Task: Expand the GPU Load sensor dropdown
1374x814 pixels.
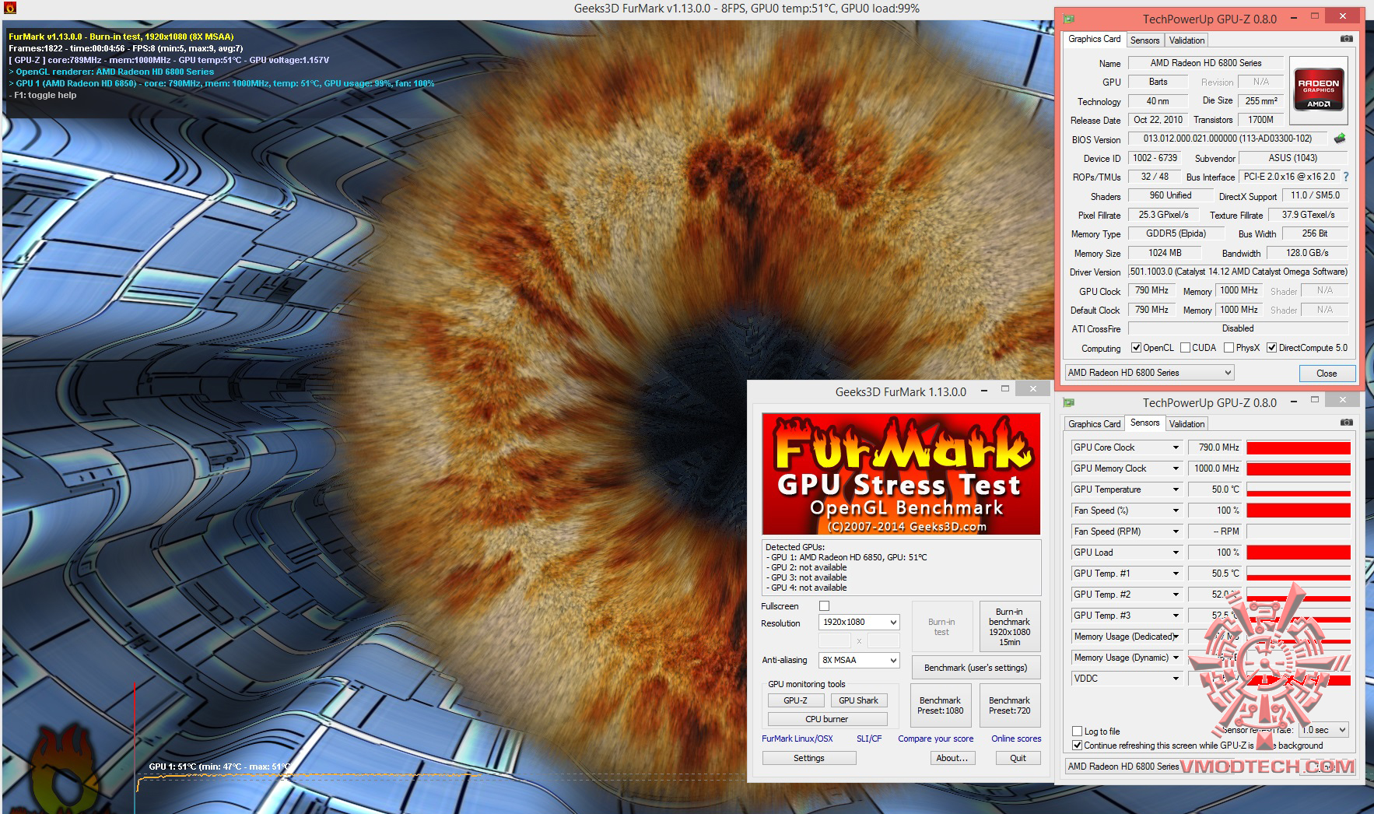Action: pyautogui.click(x=1176, y=553)
